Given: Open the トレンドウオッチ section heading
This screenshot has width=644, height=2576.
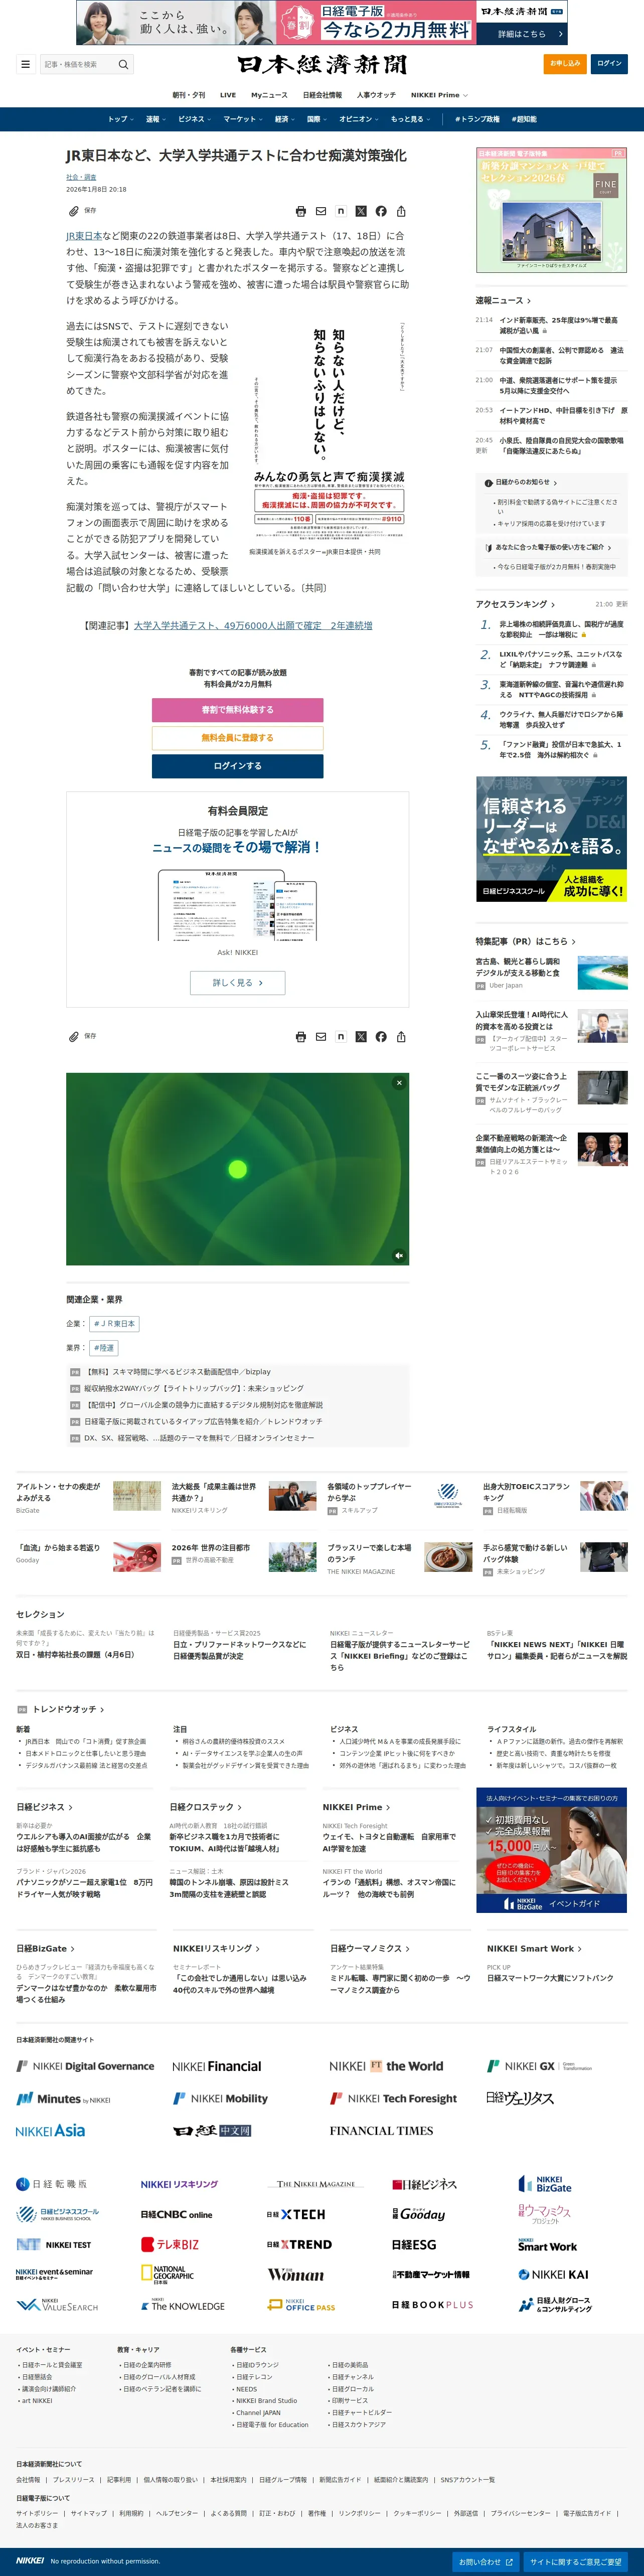Looking at the screenshot, I should coord(68,1709).
